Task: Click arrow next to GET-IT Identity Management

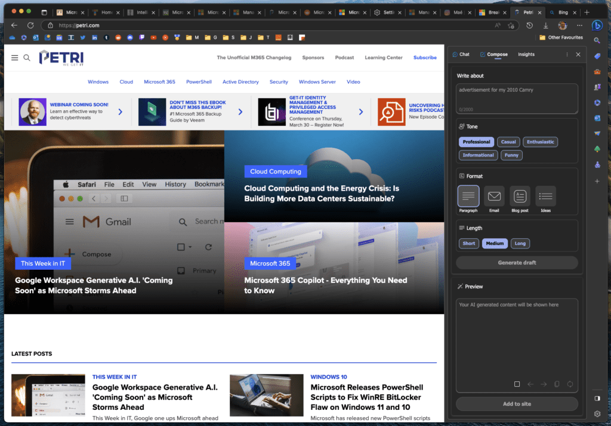Action: click(x=361, y=112)
